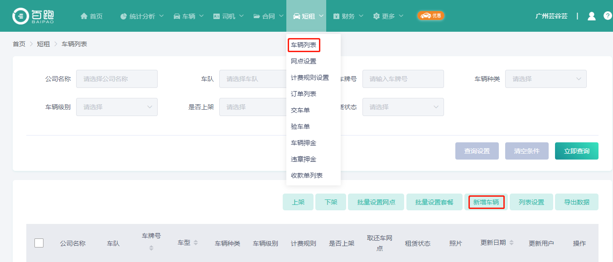Viewport: 613px width, 262px height.
Task: Expand the 统计分析 navigation menu
Action: pos(142,16)
